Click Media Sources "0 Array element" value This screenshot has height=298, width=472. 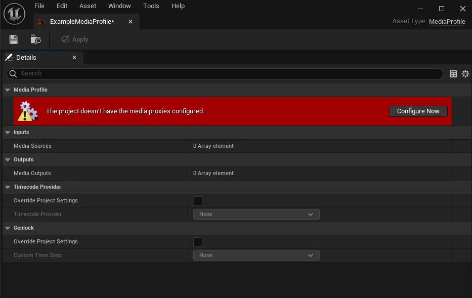coord(213,146)
